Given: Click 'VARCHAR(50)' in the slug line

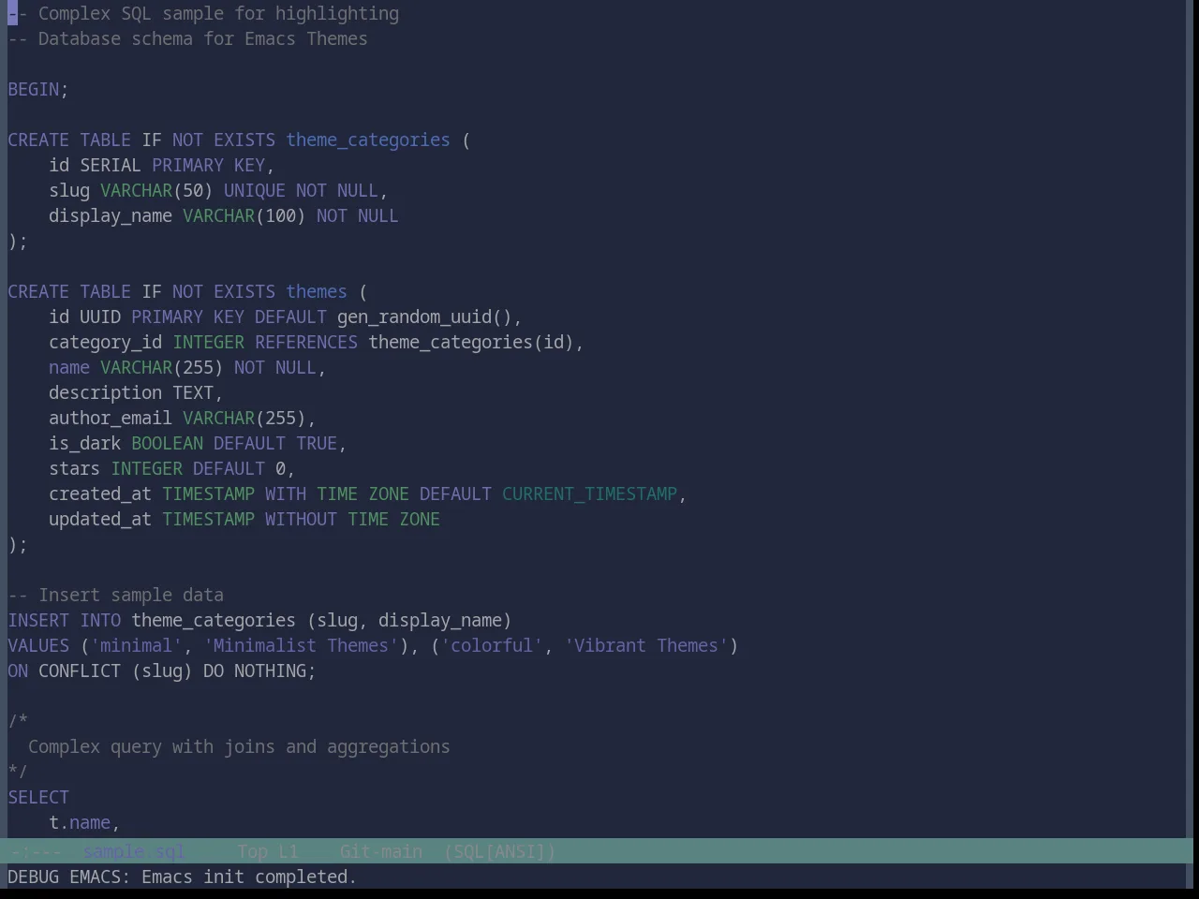Looking at the screenshot, I should tap(156, 190).
